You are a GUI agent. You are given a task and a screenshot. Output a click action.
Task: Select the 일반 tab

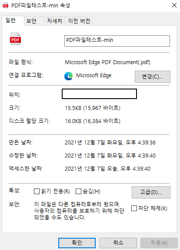click(13, 21)
